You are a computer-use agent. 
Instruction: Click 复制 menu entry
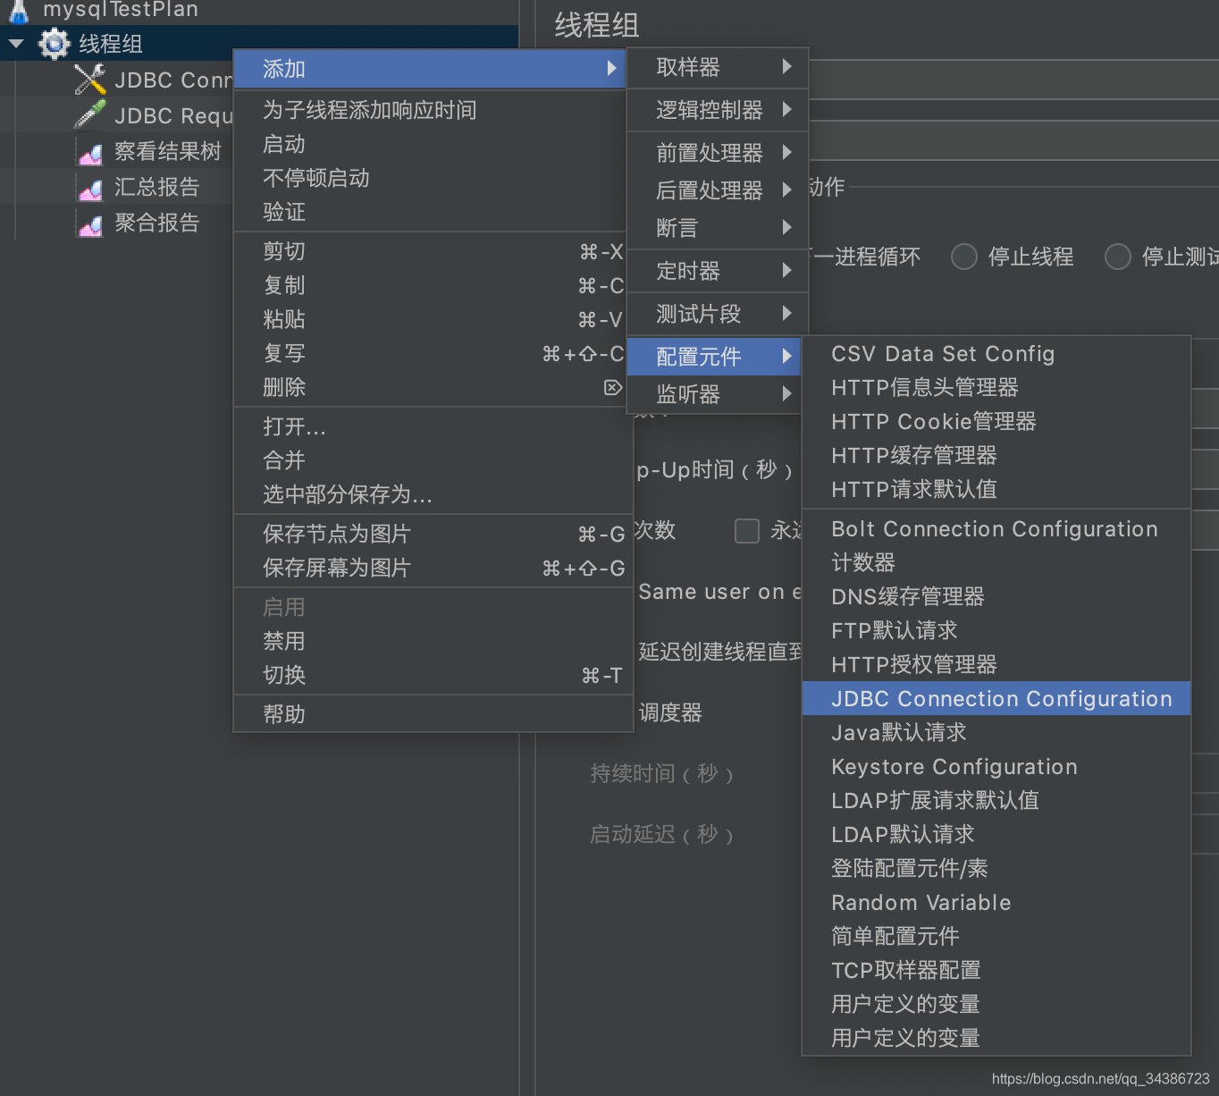[429, 285]
